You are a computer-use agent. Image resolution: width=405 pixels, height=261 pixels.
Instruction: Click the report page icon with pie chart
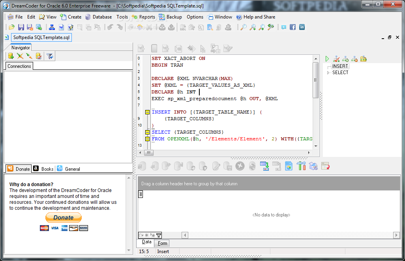[289, 166]
